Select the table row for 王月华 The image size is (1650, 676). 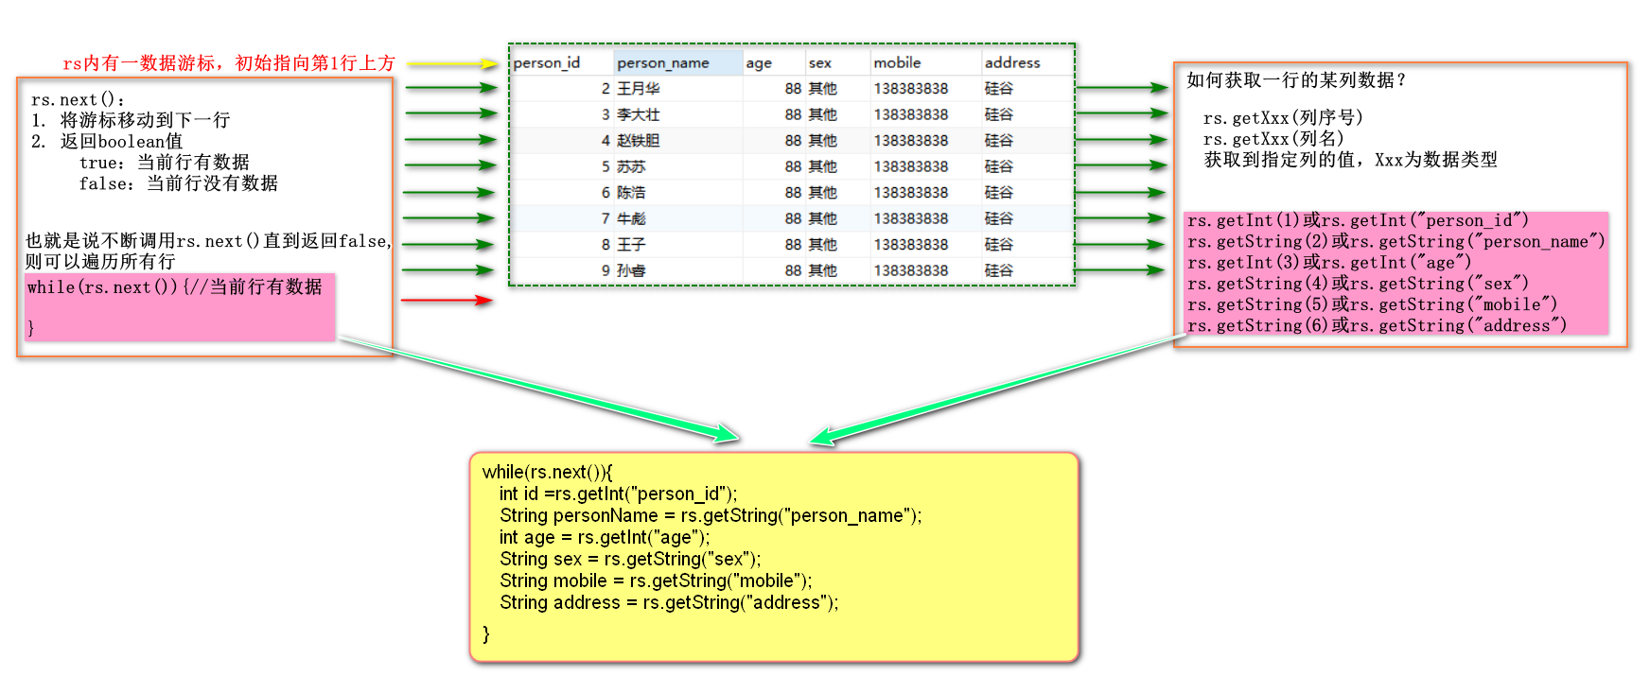pos(792,89)
